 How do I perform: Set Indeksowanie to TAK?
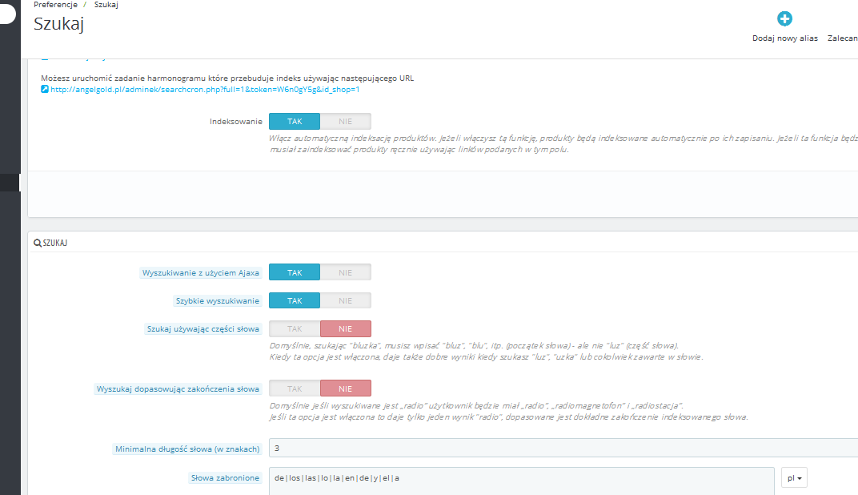(295, 121)
